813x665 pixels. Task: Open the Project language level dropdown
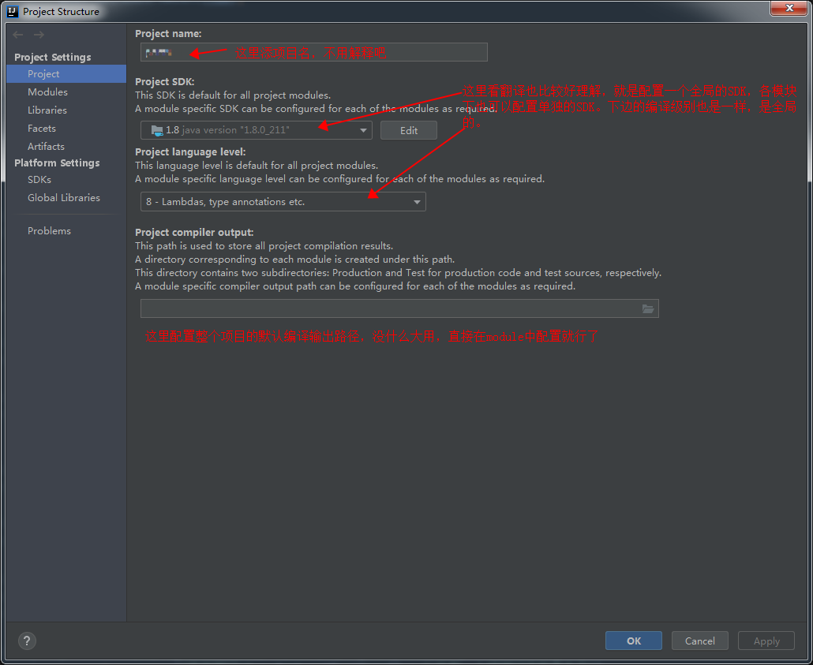tap(282, 201)
